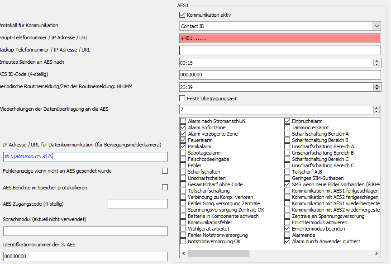The width and height of the screenshot is (391, 264).
Task: Toggle Sabotagealarm checkbox
Action: pos(183,153)
